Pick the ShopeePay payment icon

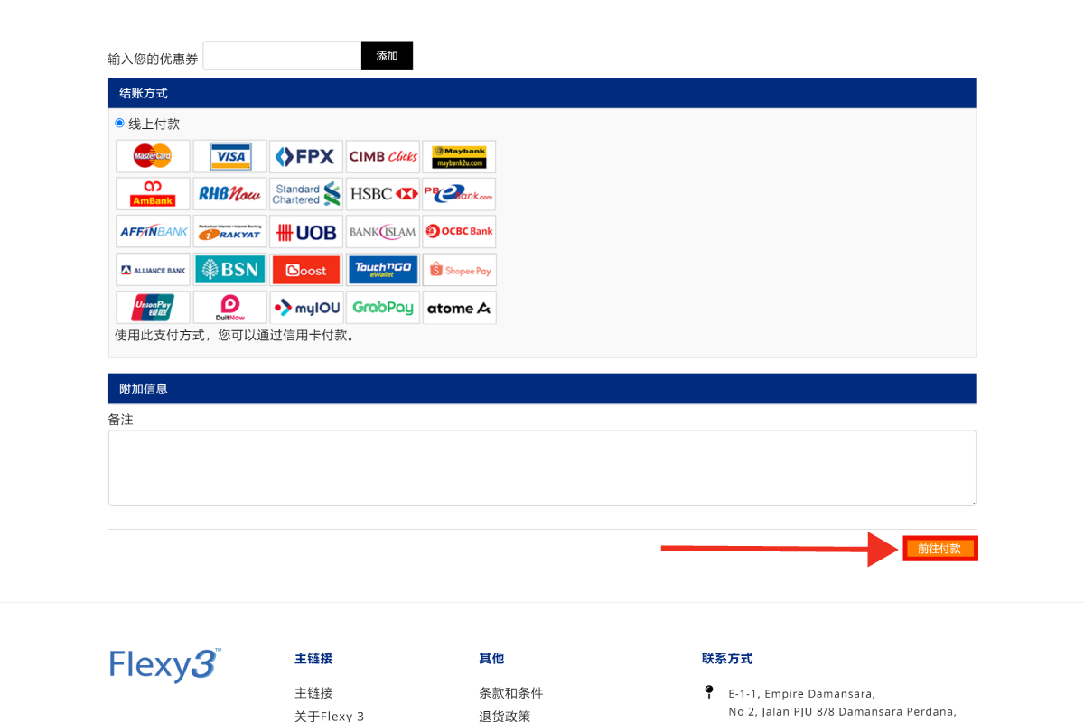coord(459,269)
